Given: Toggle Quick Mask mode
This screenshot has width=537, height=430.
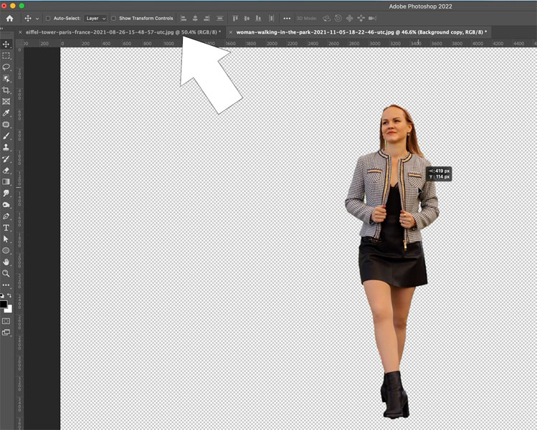Looking at the screenshot, I should tap(6, 321).
